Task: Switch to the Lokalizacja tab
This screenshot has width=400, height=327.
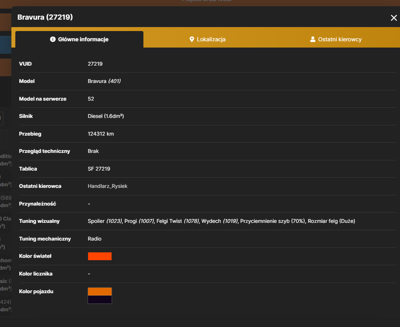Action: coord(207,39)
